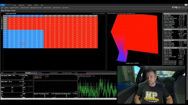
Task: Click the Eng Speed (RPM) bar gauge
Action: 11,77
